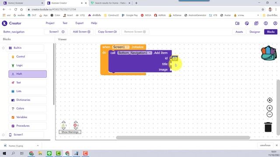Open the MEGA bookmark

point(146,15)
